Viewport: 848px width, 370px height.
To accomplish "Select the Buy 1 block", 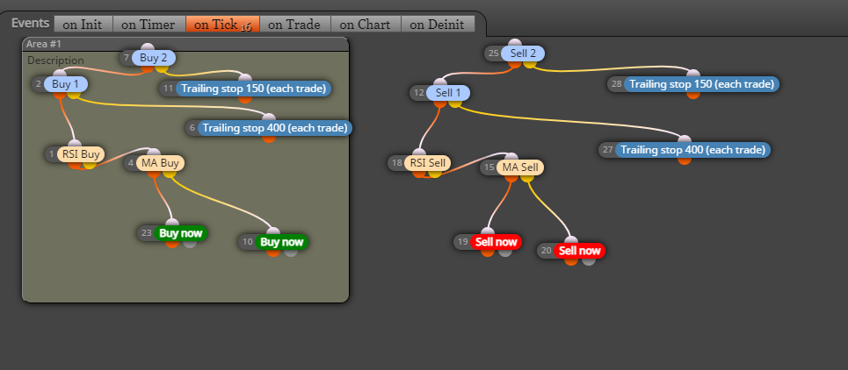I will tap(66, 84).
